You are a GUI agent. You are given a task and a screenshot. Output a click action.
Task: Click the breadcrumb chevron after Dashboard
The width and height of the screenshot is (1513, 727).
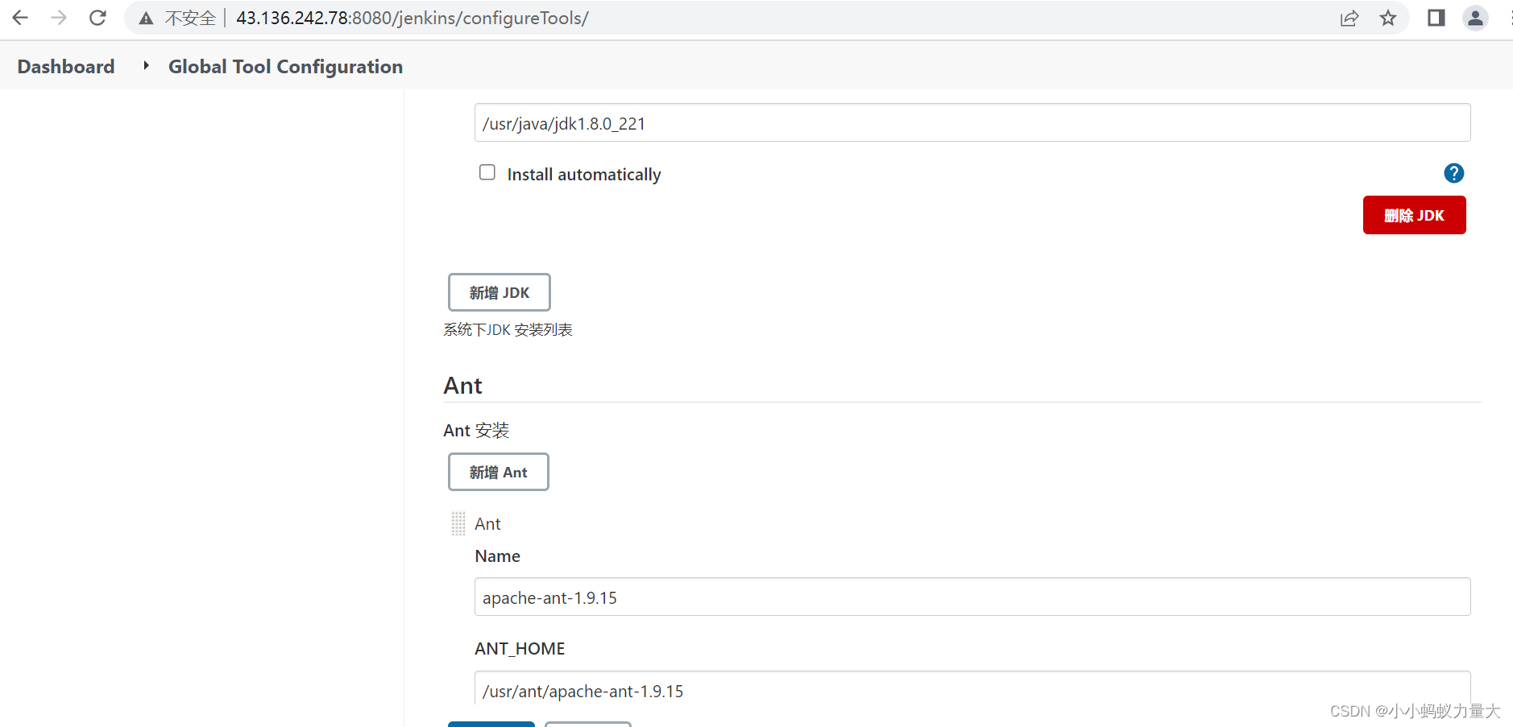pos(145,66)
